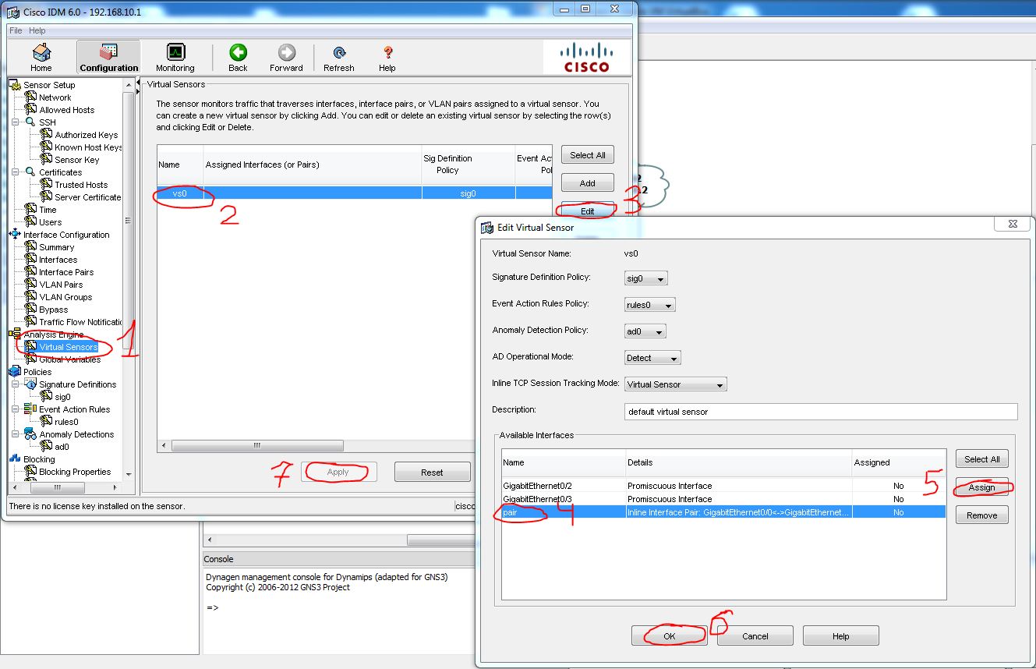Click the Authorized Keys tree icon
Viewport: 1036px width, 669px height.
tap(47, 134)
